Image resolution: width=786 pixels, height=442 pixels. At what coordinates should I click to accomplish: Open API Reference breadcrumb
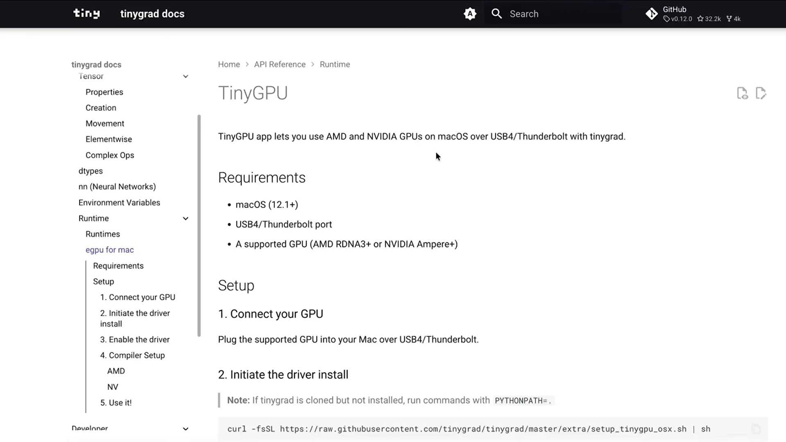279,64
